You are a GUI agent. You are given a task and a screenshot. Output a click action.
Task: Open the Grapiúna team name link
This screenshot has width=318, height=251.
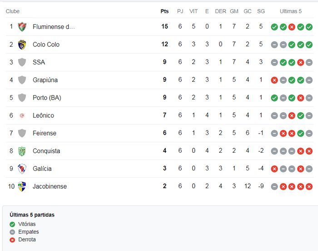45,80
